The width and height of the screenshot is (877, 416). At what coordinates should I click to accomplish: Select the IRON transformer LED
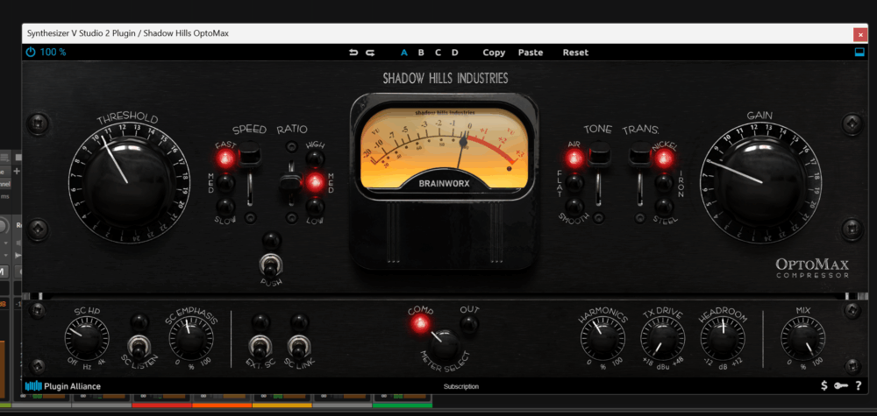pyautogui.click(x=664, y=183)
